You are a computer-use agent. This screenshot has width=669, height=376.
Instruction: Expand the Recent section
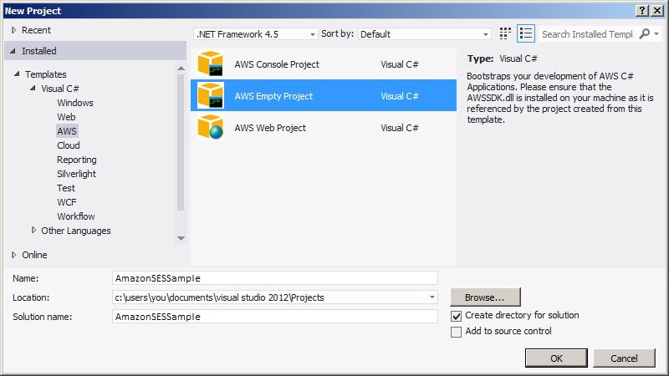[13, 30]
